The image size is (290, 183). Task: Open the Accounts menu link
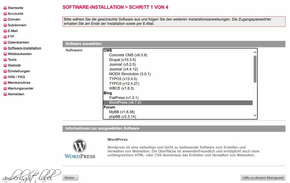tap(15, 14)
